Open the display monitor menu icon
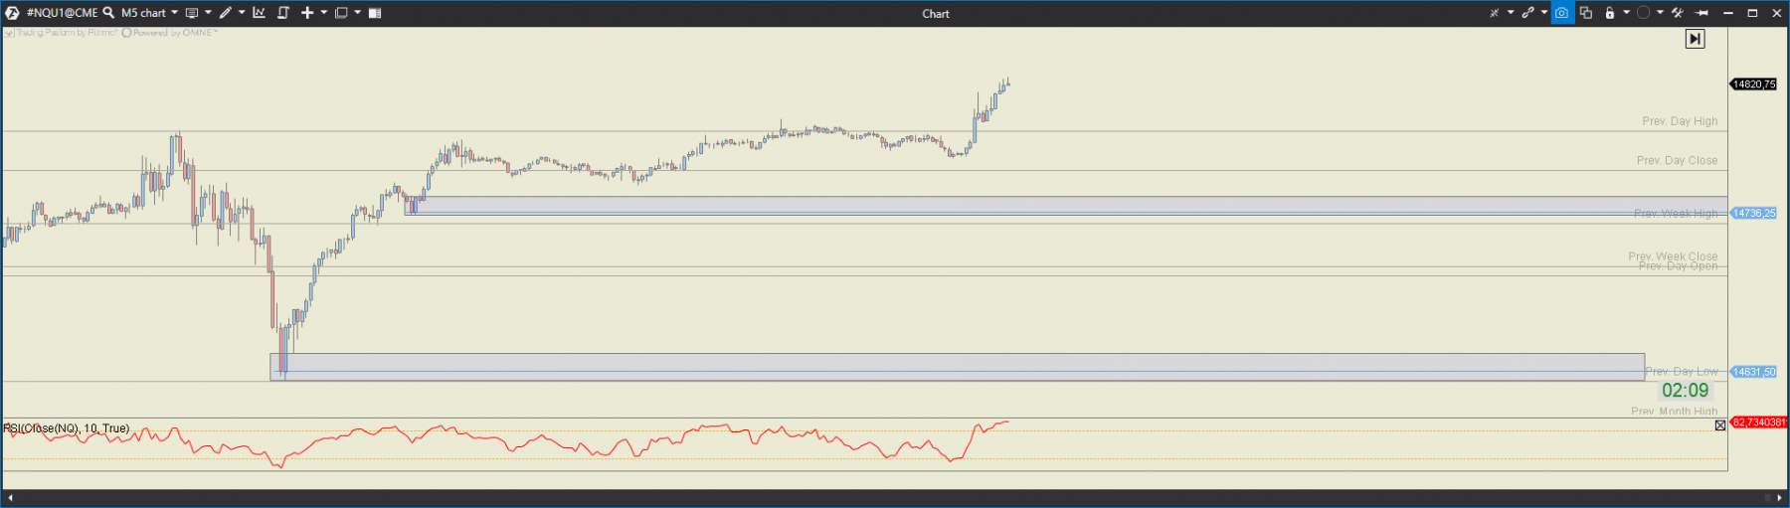The image size is (1790, 508). click(192, 13)
